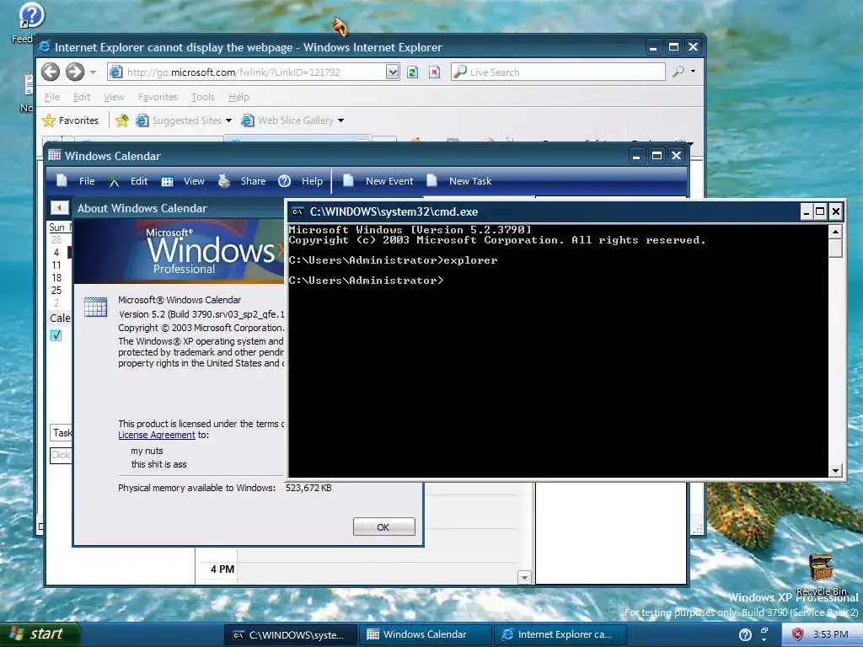The width and height of the screenshot is (863, 647).
Task: Minimize the Windows Calendar window
Action: coord(636,156)
